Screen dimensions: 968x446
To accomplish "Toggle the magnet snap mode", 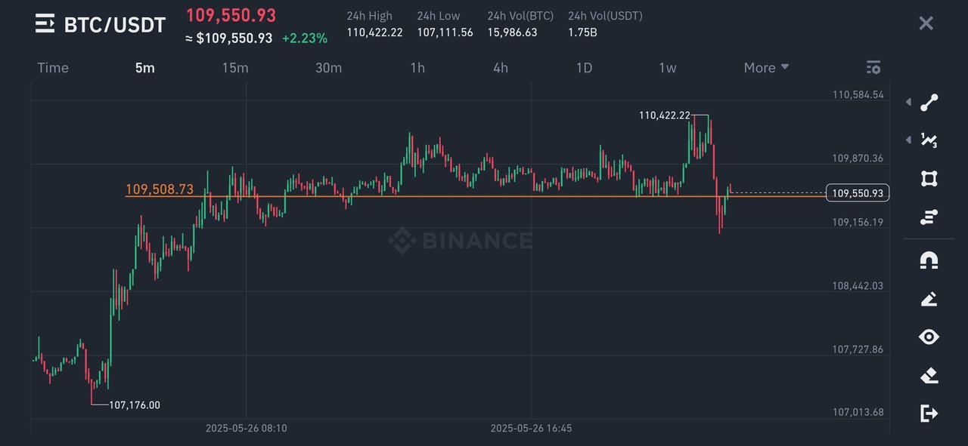I will click(x=929, y=261).
